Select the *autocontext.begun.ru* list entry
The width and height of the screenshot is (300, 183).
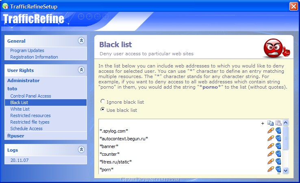point(124,139)
